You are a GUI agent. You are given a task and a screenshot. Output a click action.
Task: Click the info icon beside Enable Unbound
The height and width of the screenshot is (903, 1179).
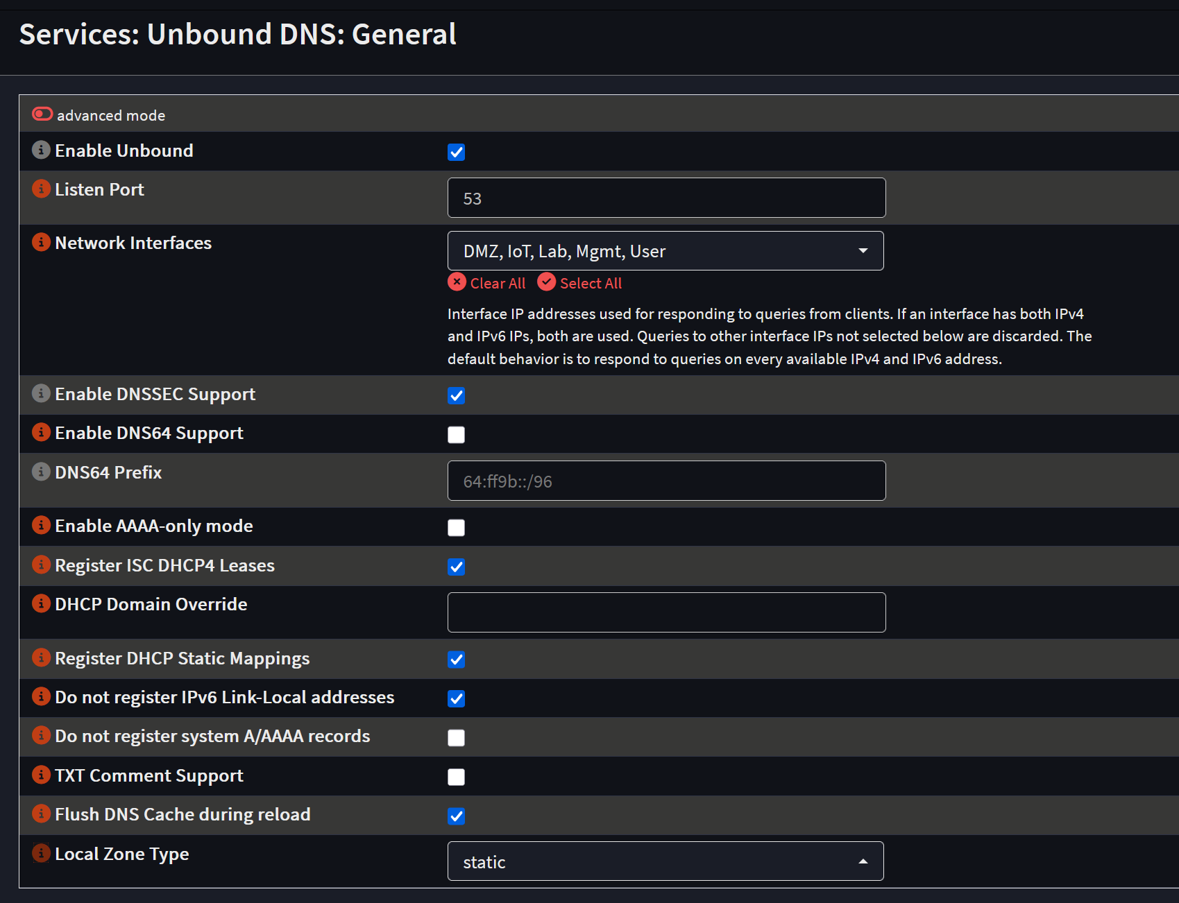tap(41, 150)
